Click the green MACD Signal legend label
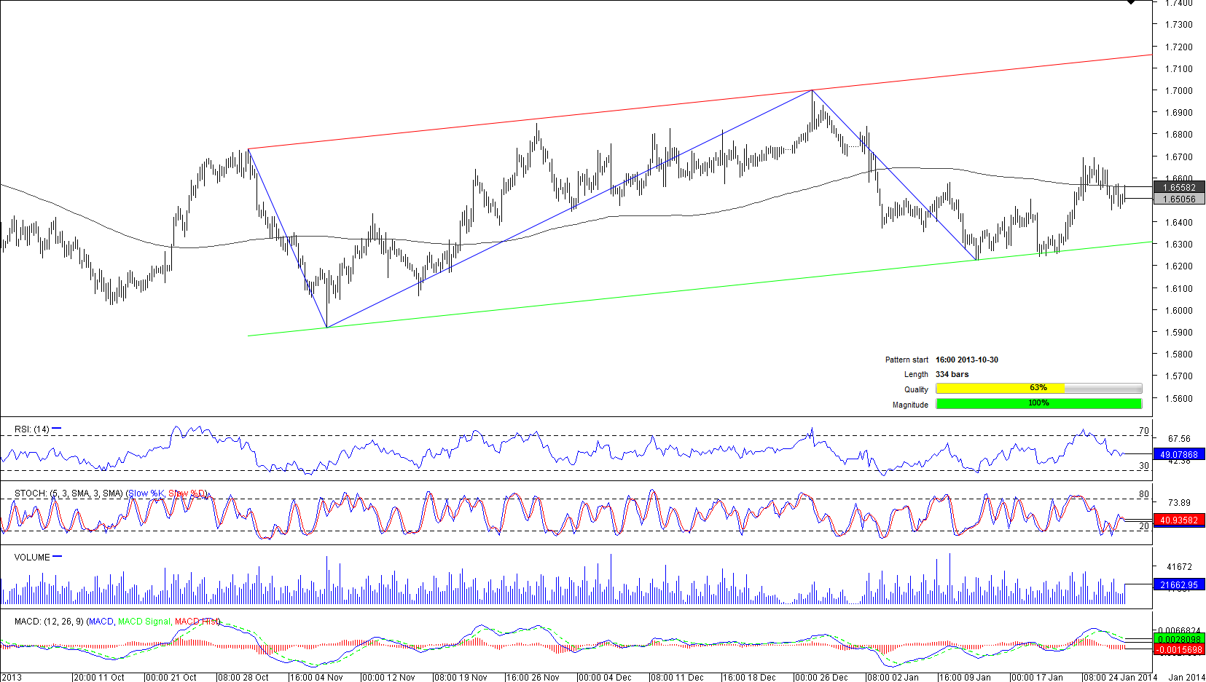Screen dimensions: 1206x682 tap(144, 622)
